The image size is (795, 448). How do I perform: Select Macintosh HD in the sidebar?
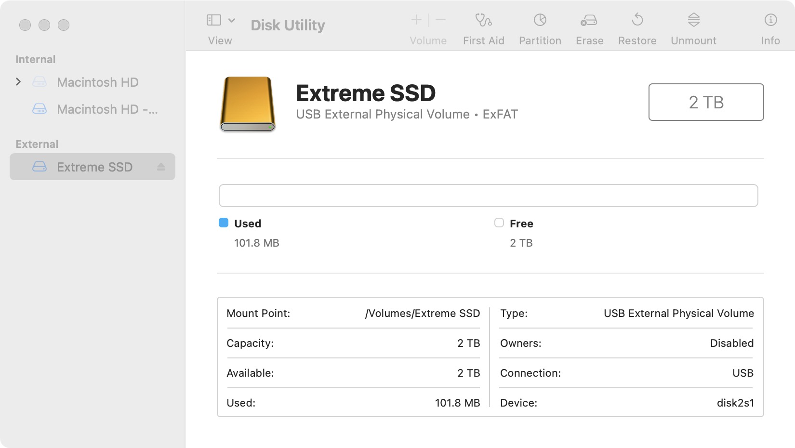click(98, 82)
